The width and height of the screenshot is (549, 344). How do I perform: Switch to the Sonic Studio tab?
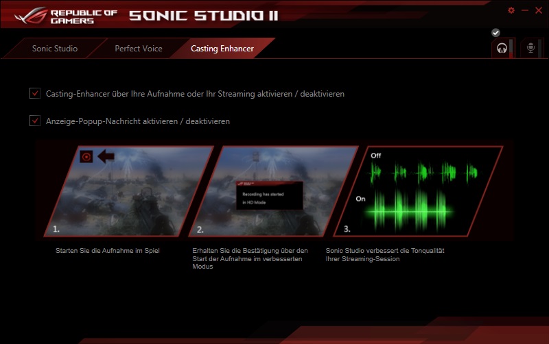55,49
